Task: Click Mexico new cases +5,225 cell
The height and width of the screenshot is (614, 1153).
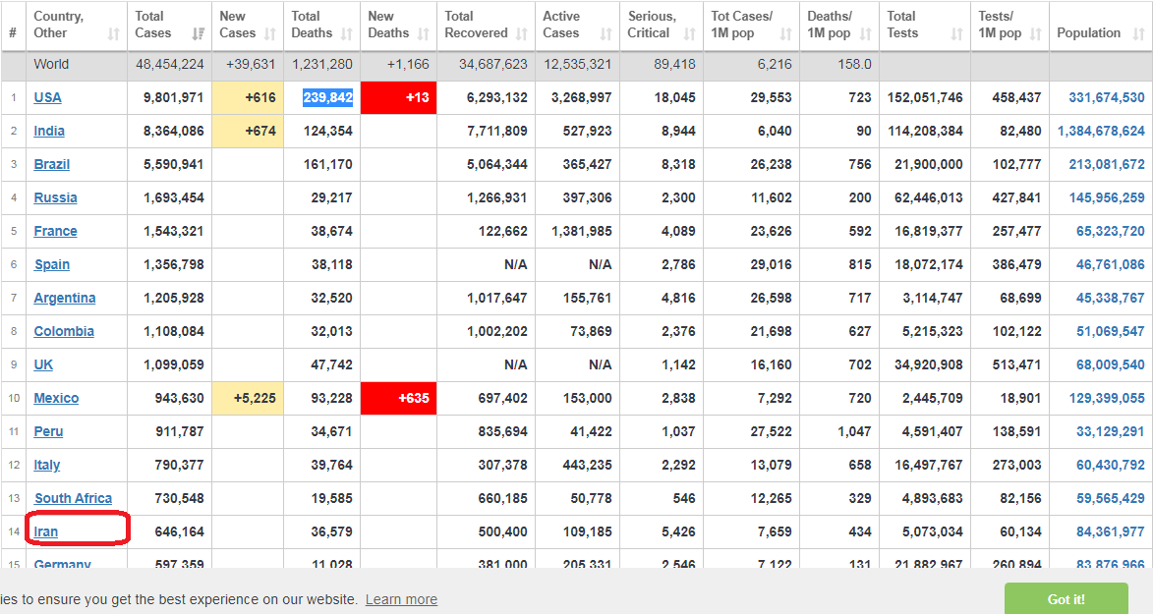Action: tap(248, 398)
